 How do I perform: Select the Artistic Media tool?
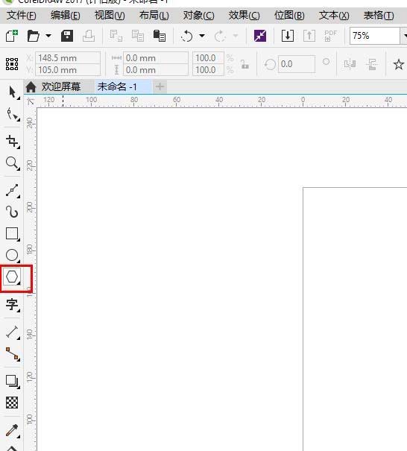click(x=12, y=212)
